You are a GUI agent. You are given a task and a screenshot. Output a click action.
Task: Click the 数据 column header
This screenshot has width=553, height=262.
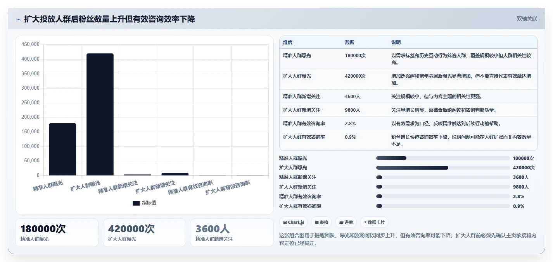(349, 43)
